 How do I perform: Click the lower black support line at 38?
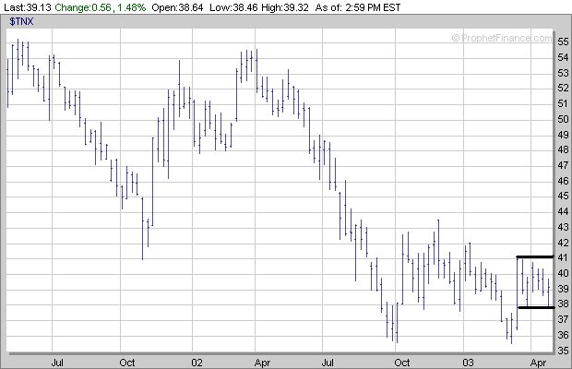(536, 308)
